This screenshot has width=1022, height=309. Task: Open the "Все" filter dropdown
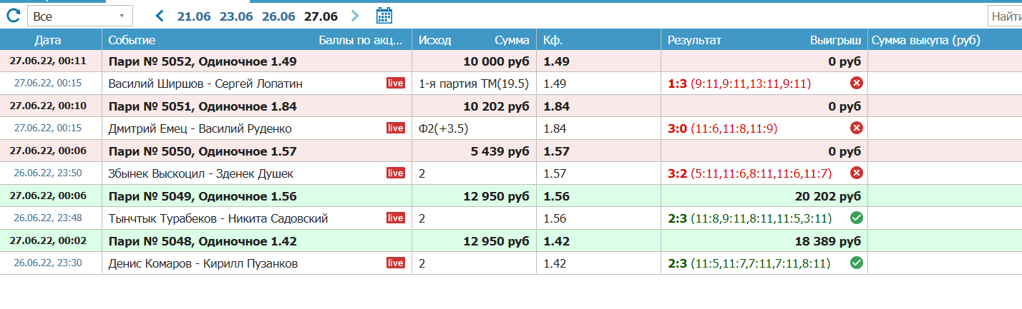tap(79, 16)
